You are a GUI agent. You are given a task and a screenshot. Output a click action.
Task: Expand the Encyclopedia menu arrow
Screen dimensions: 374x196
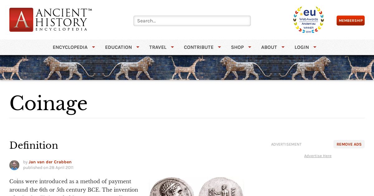click(93, 47)
